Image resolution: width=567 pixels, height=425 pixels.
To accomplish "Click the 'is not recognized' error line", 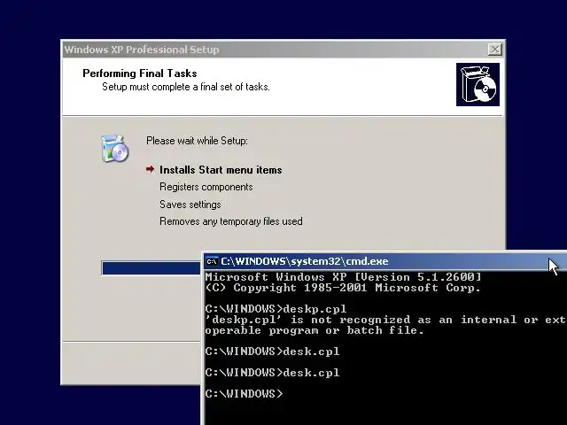I will 385,320.
